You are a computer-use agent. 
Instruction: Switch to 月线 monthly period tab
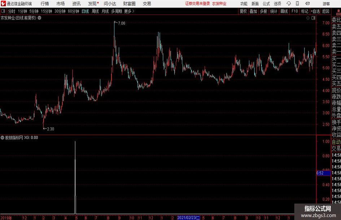point(105,11)
